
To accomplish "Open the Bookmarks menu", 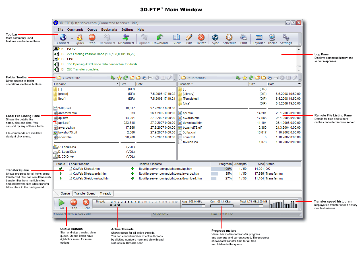I will pos(109,30).
